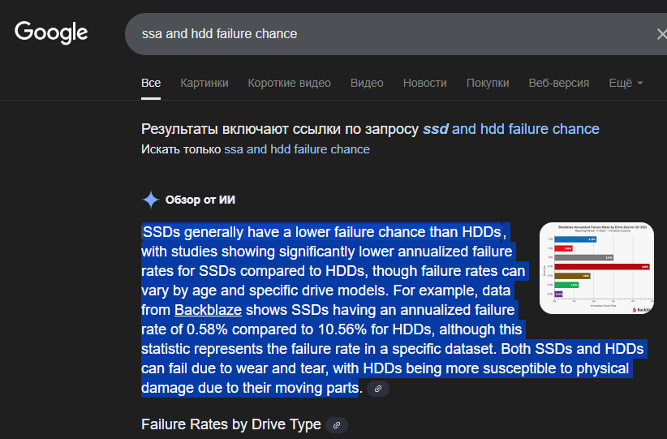Open the Короткие видео tab
The height and width of the screenshot is (439, 667).
point(289,83)
